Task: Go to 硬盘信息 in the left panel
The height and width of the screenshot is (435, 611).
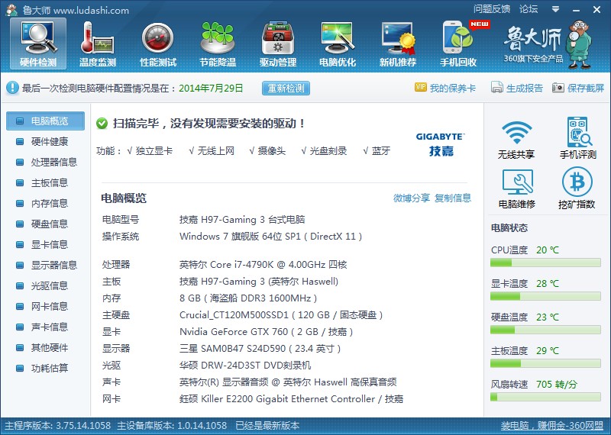Action: [x=49, y=224]
